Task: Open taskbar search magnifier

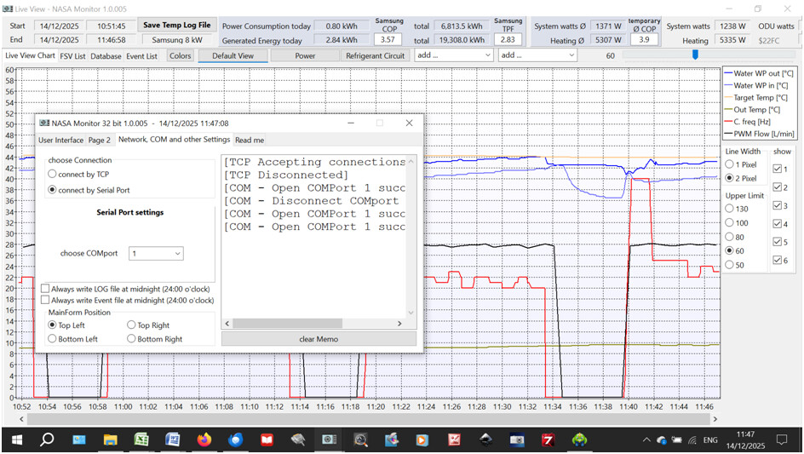Action: click(48, 440)
